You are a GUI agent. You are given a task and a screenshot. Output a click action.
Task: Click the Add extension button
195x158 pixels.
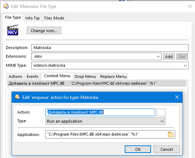[169, 57]
